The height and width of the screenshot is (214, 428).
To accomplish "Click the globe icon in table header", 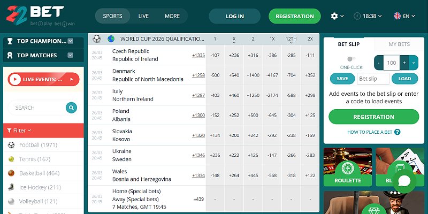I will pos(111,39).
